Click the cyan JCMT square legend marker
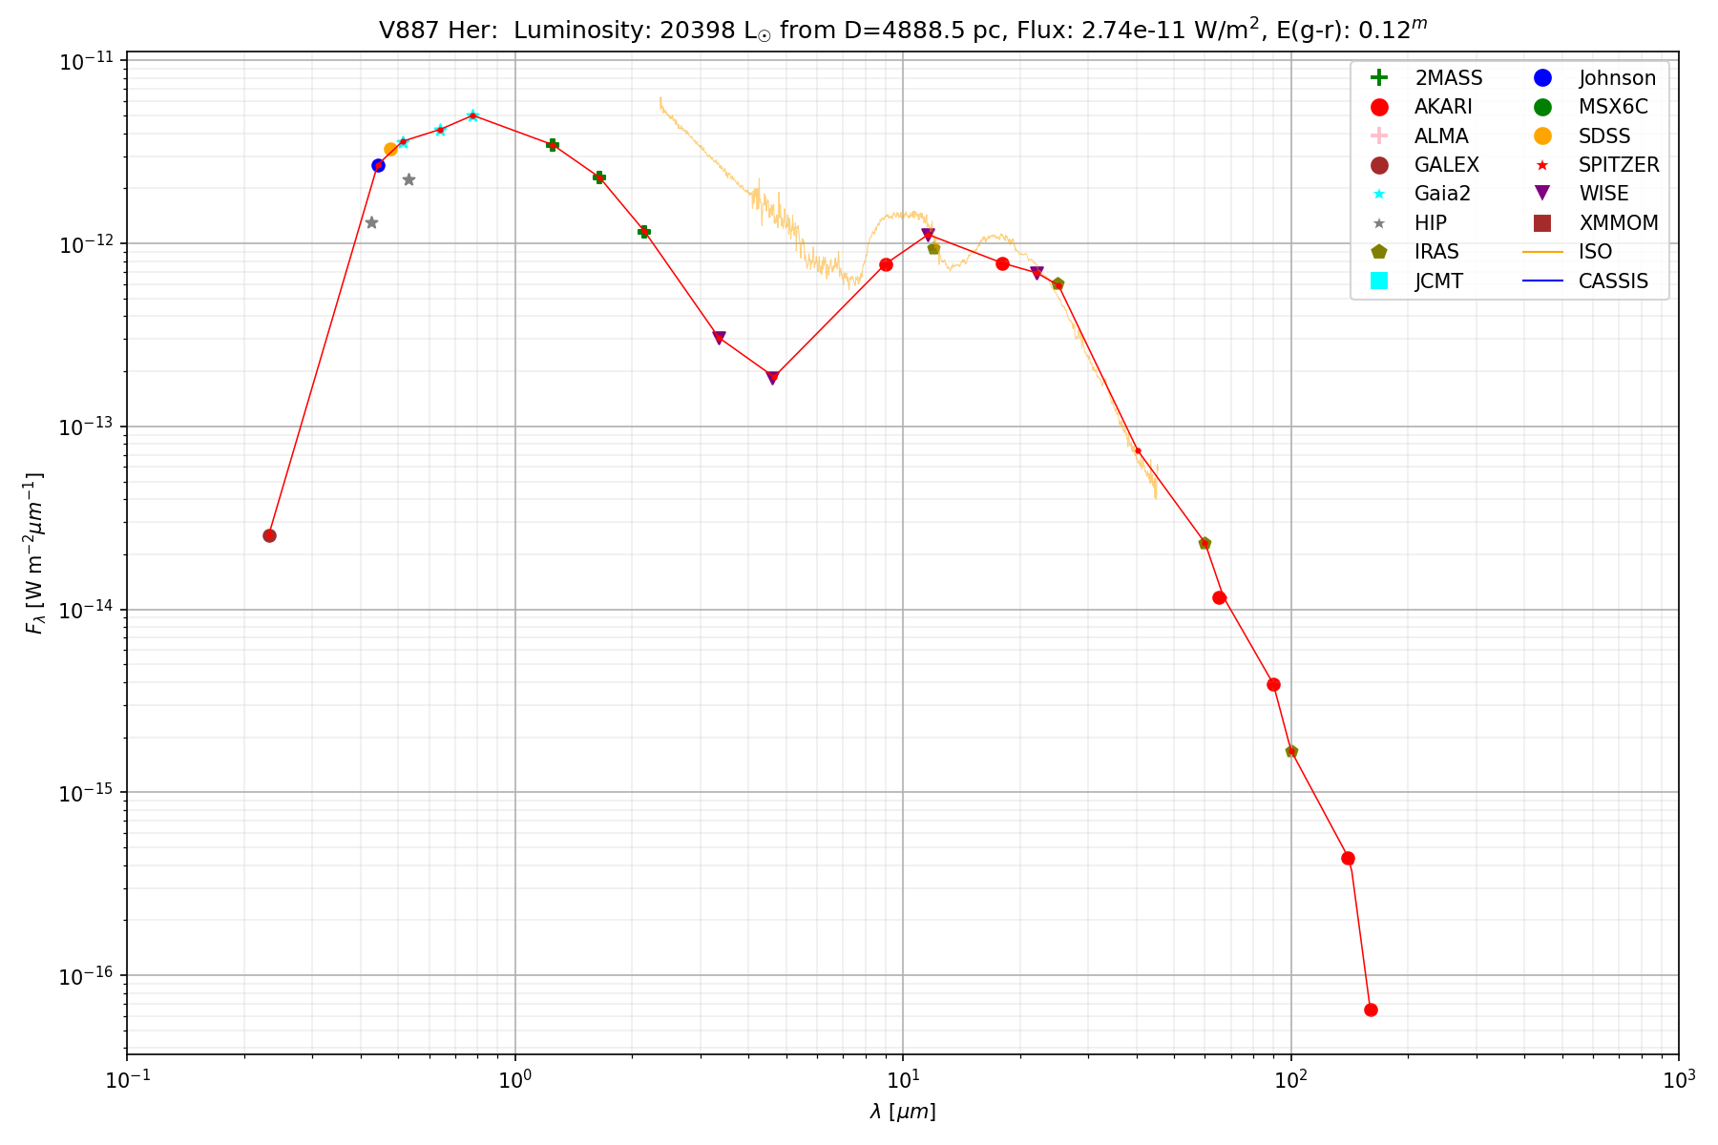This screenshot has height=1145, width=1718. coord(1378,281)
